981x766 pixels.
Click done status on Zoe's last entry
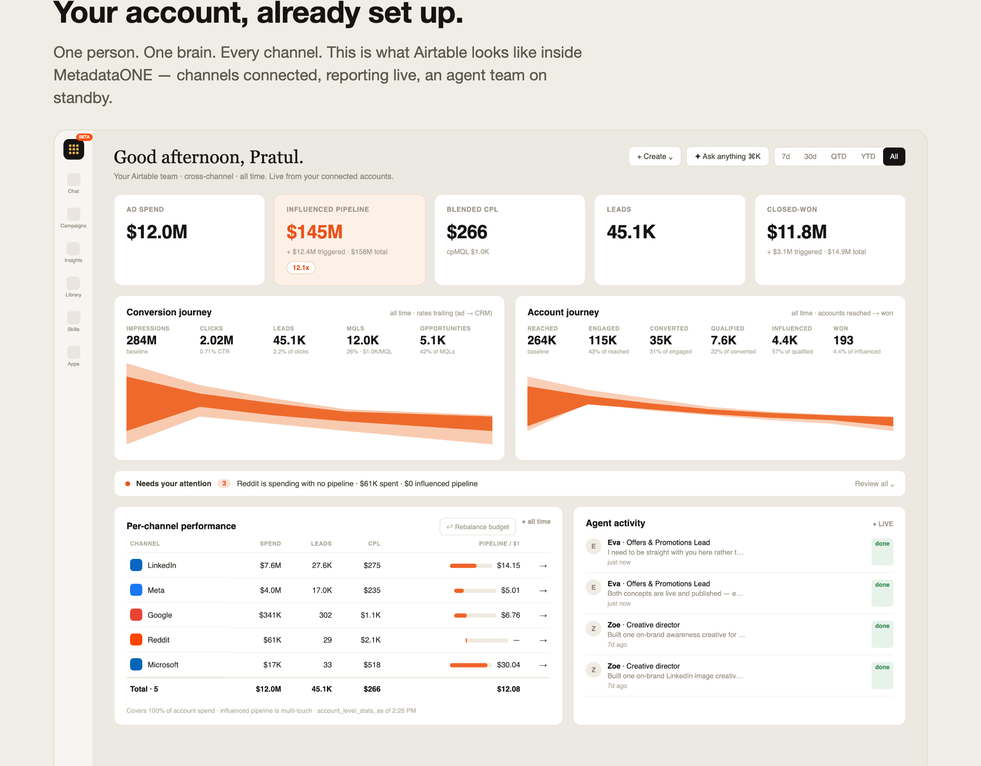tap(882, 675)
